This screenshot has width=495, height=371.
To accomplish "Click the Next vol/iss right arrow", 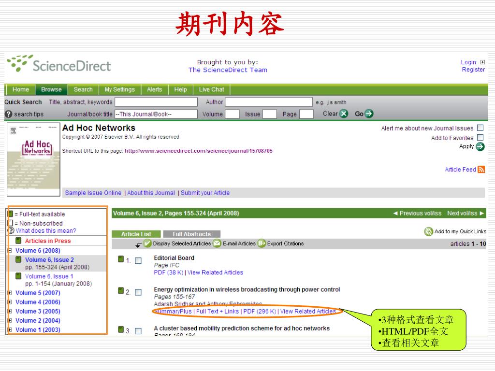I will tap(482, 213).
